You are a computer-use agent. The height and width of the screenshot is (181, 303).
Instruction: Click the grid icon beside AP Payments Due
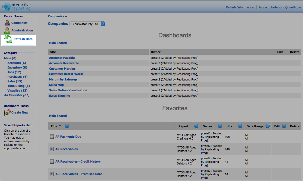coord(52,137)
